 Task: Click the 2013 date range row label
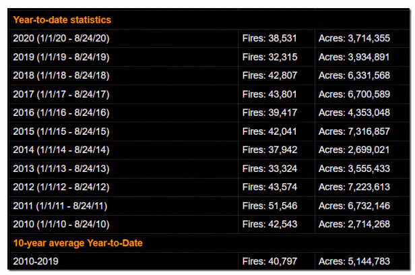tap(61, 168)
